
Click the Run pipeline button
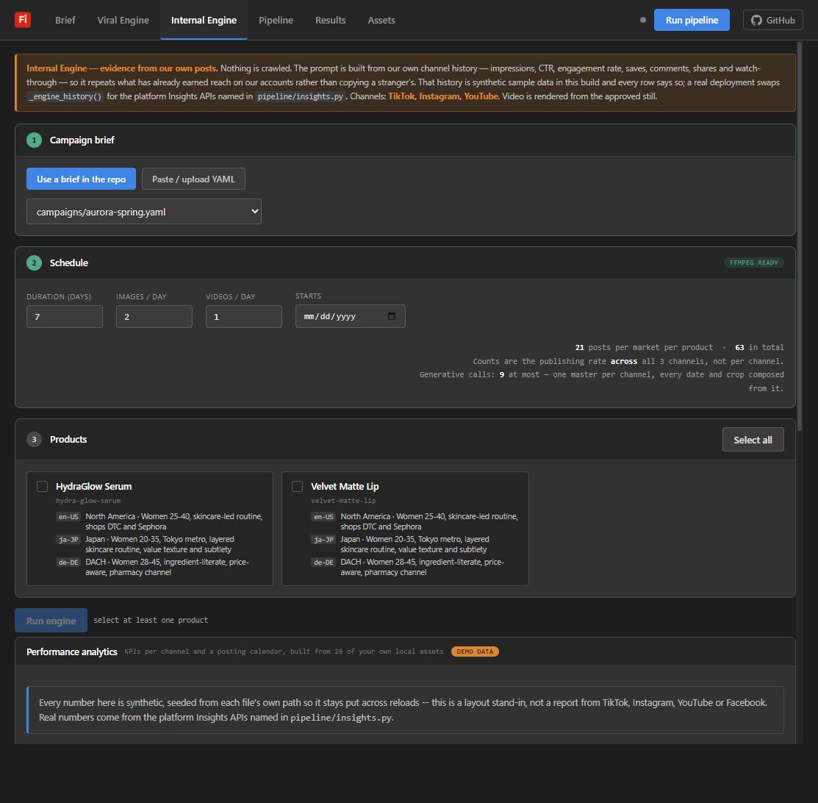pos(692,20)
